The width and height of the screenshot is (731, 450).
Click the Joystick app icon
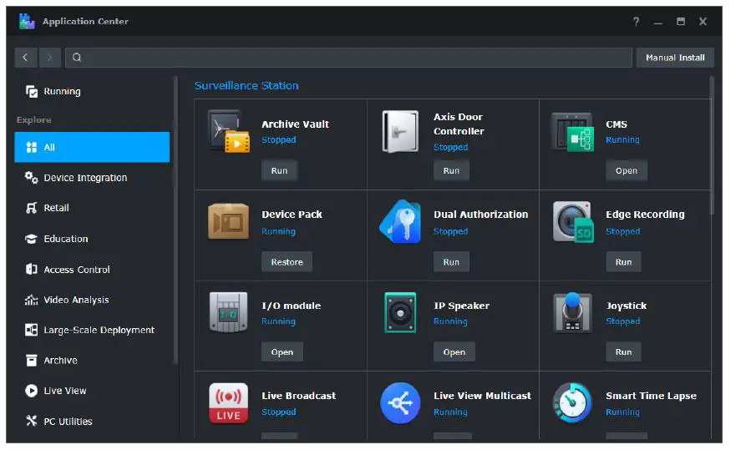pos(572,312)
